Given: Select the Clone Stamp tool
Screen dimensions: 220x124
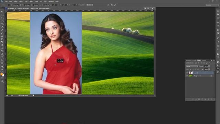Looking at the screenshot, I should [x=2, y=36].
